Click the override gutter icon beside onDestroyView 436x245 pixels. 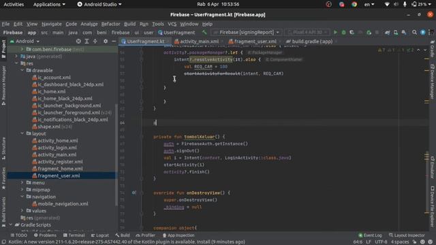pyautogui.click(x=134, y=193)
